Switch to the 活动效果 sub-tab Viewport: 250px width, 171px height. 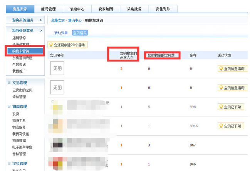pos(60,33)
